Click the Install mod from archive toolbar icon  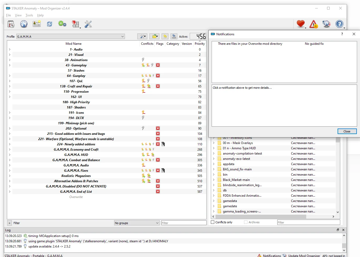pyautogui.click(x=11, y=24)
